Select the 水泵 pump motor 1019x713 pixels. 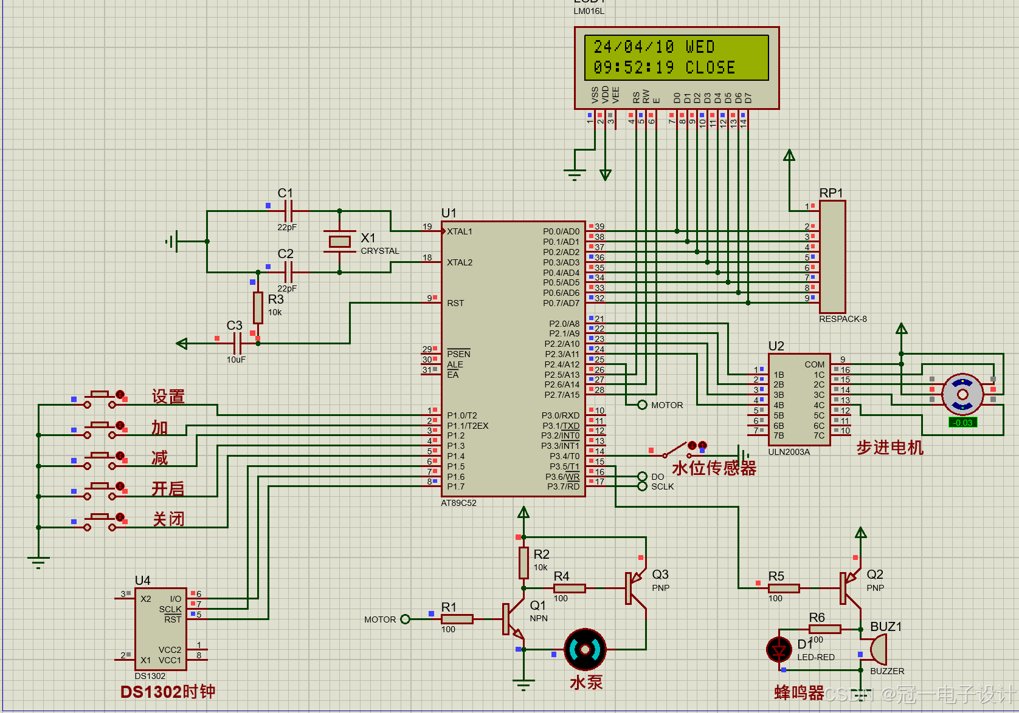coord(585,649)
